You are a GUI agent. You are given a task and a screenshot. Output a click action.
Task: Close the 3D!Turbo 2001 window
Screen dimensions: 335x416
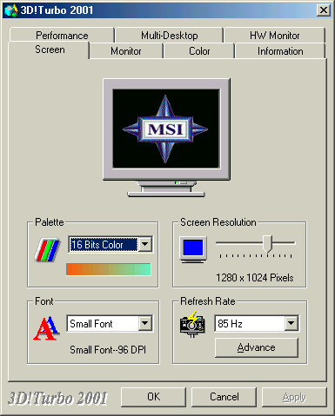tap(324, 10)
